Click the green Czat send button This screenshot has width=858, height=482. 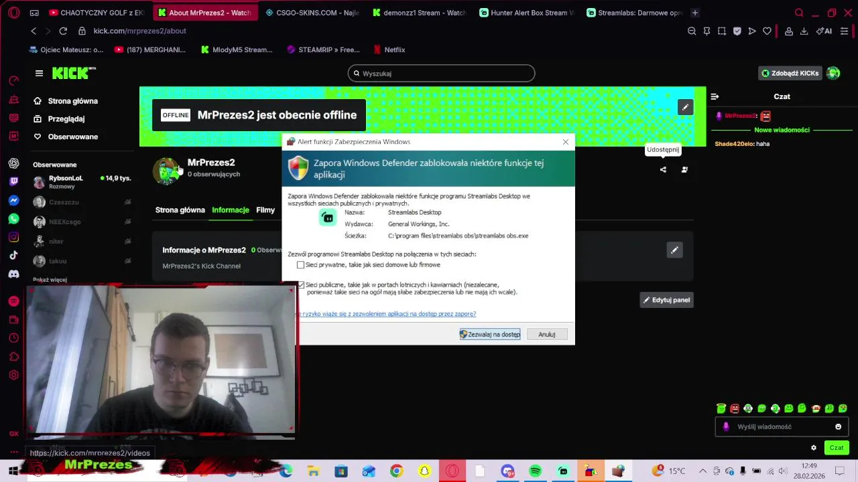point(837,448)
